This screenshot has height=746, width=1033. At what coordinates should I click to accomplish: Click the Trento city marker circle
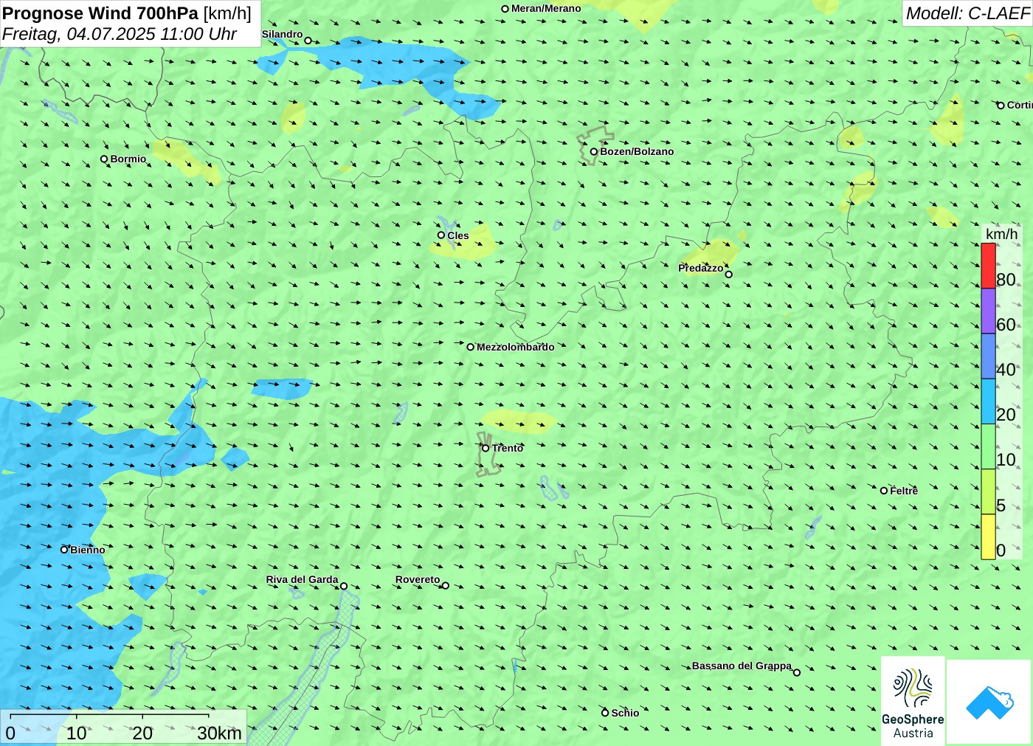coord(486,448)
